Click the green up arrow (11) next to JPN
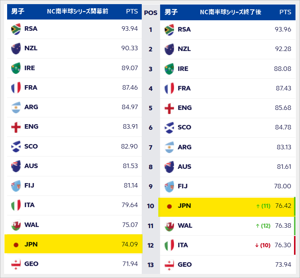The width and height of the screenshot is (300, 278). (x=263, y=206)
